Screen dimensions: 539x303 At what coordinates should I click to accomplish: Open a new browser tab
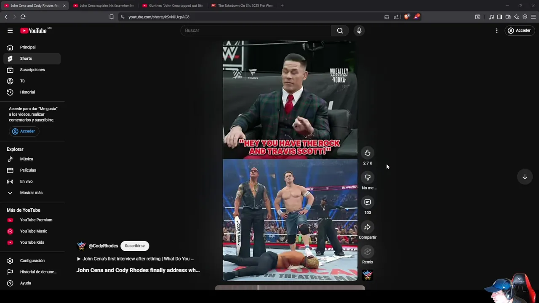point(282,5)
